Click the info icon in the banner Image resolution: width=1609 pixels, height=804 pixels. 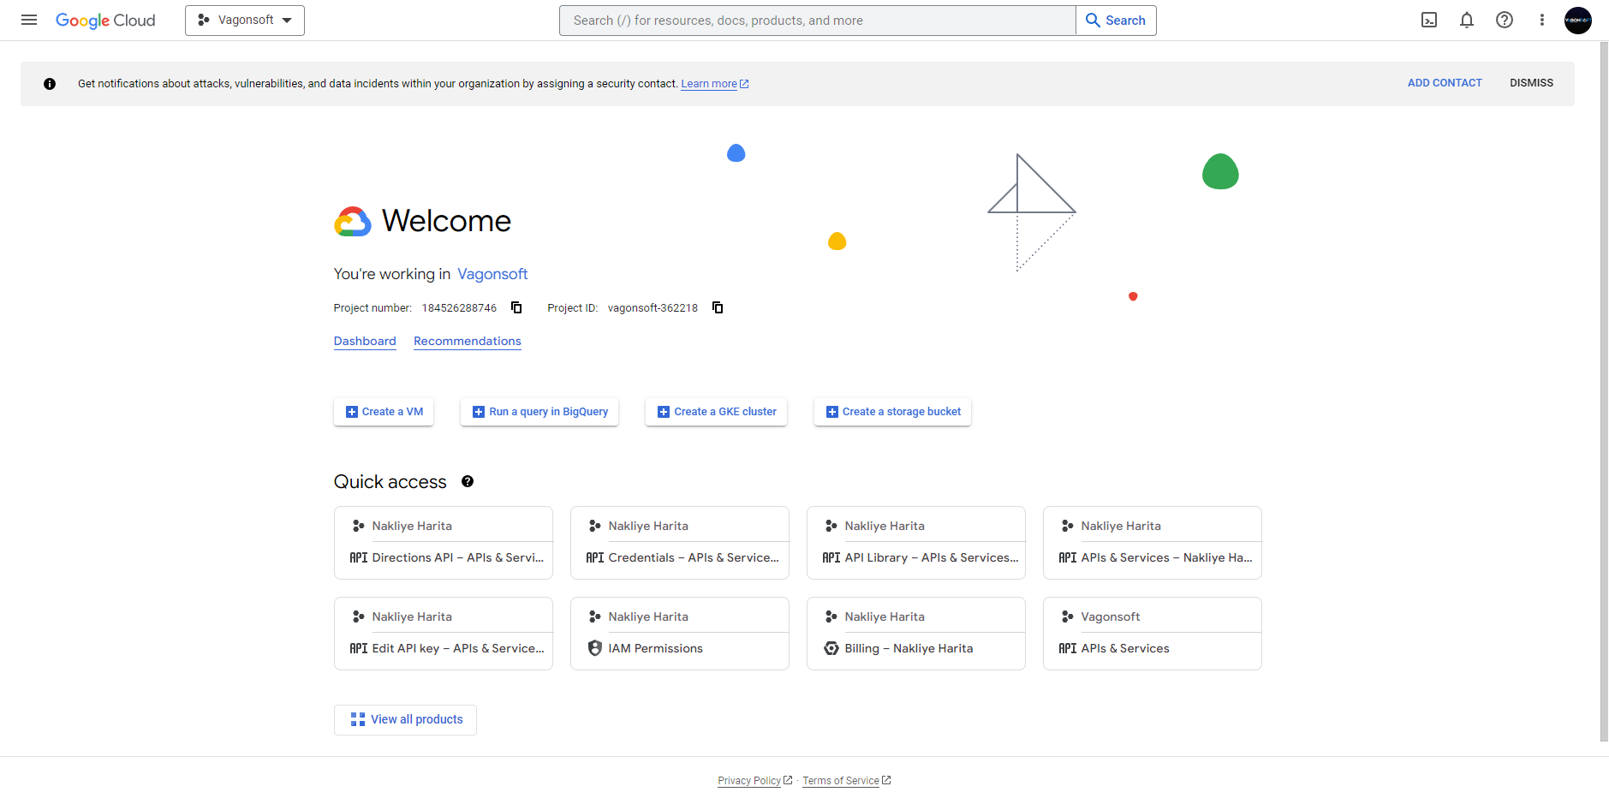click(x=50, y=84)
